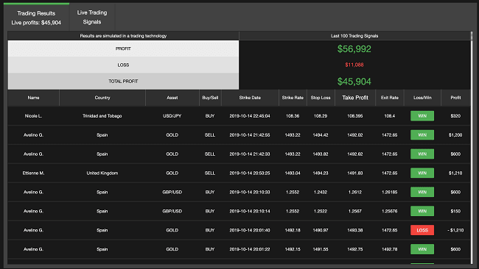The image size is (479, 269).
Task: Open the Live Trading Signals tab
Action: [92, 17]
